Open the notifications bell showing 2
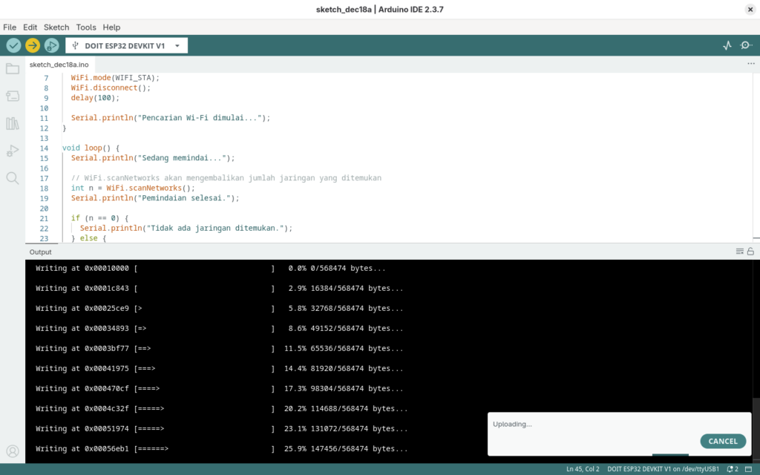 [732, 469]
